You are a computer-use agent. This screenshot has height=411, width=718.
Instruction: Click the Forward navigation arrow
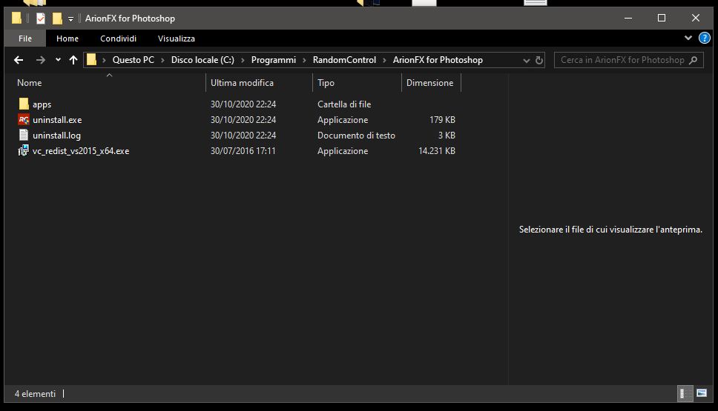40,60
